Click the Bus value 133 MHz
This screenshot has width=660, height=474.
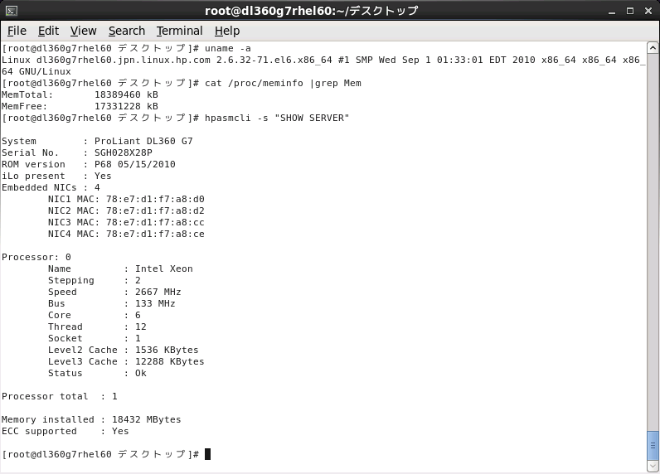(155, 303)
